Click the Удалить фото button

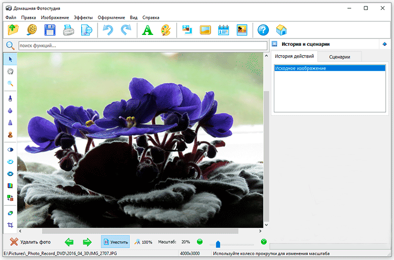point(31,242)
